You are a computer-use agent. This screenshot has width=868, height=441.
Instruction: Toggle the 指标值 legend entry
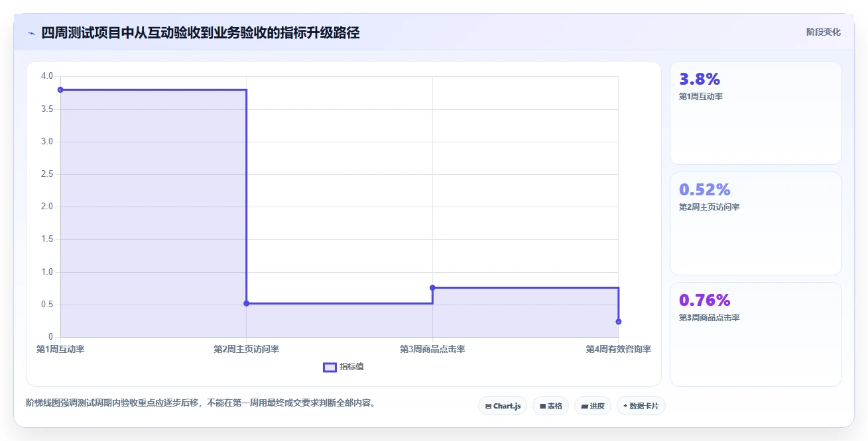pos(343,367)
